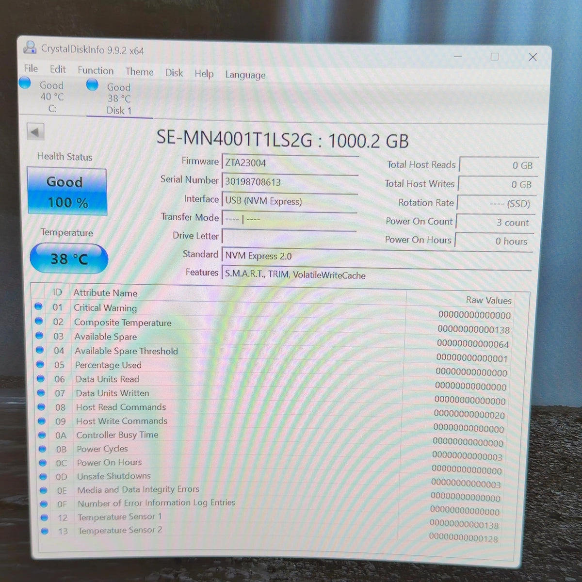This screenshot has width=582, height=582.
Task: Select the Composite Temperature attribute row
Action: 273,325
